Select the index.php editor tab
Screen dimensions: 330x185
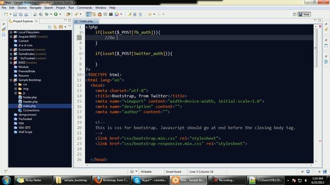[x=86, y=21]
